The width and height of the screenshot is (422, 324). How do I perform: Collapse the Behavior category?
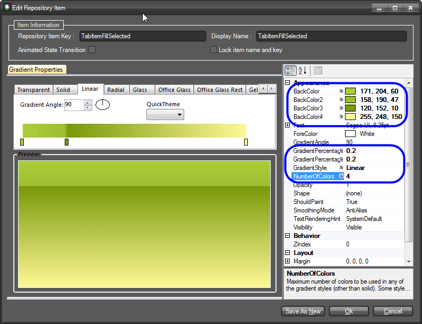(x=287, y=236)
